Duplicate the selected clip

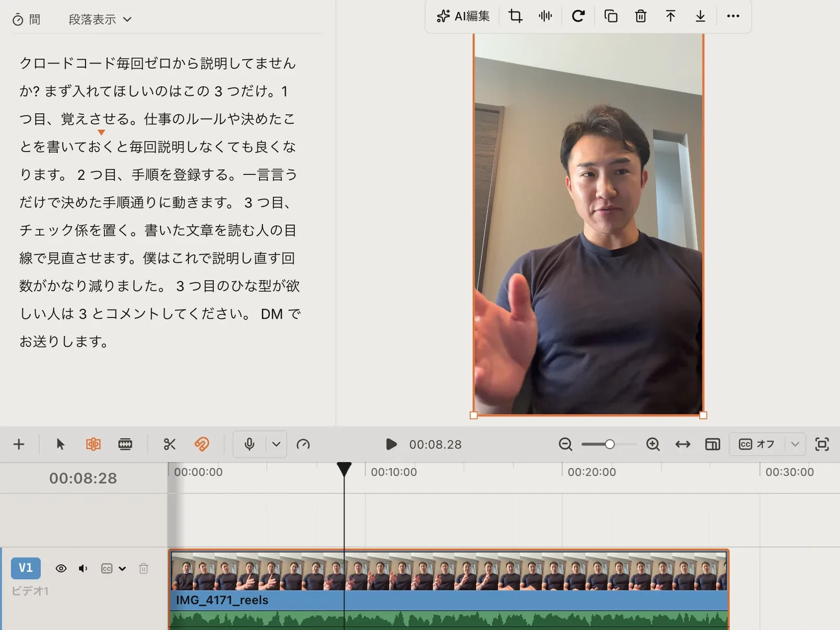point(611,16)
